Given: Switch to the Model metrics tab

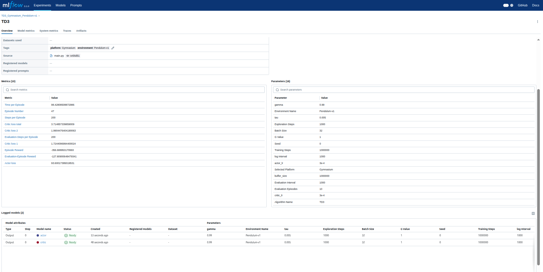Looking at the screenshot, I should pos(26,31).
